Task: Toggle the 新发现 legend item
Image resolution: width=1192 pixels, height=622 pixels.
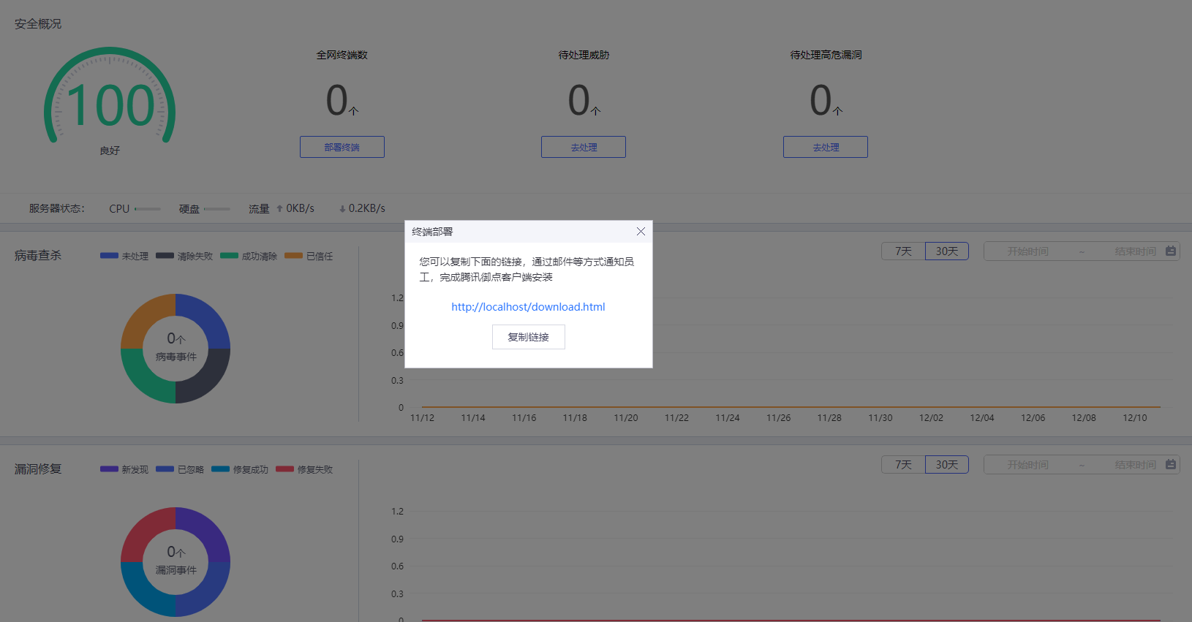Action: [x=124, y=469]
